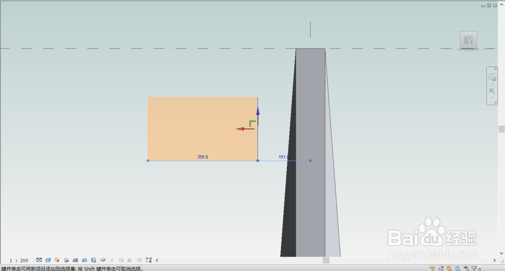
Task: Click vertical scrollbar up arrow
Action: click(x=501, y=4)
